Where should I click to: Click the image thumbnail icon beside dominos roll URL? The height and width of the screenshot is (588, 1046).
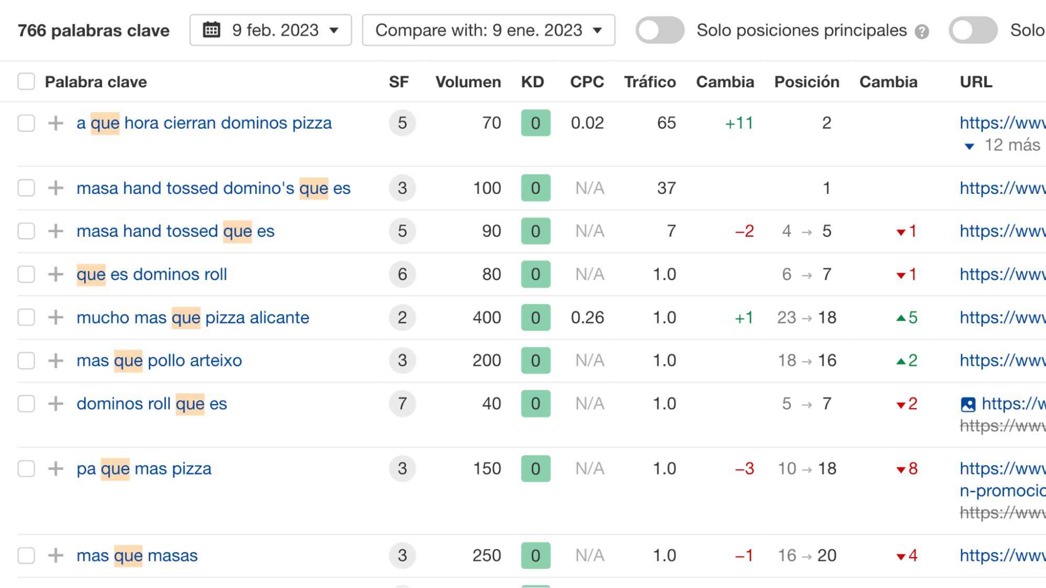[968, 403]
